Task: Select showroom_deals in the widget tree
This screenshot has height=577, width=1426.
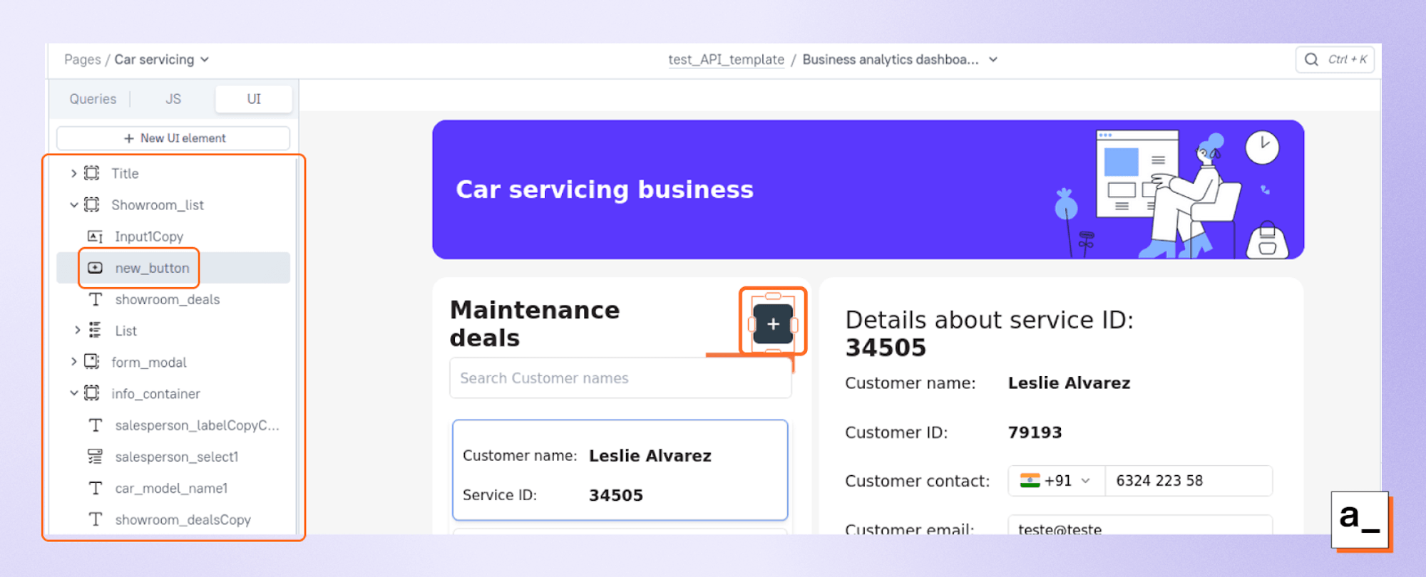Action: (x=168, y=300)
